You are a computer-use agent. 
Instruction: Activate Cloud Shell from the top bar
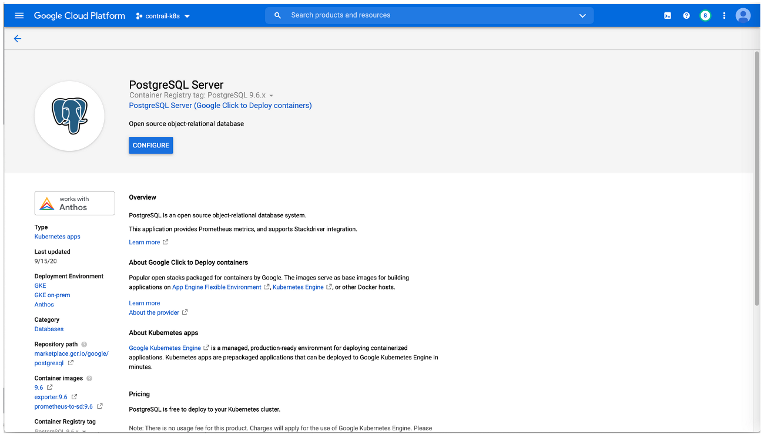click(x=668, y=16)
